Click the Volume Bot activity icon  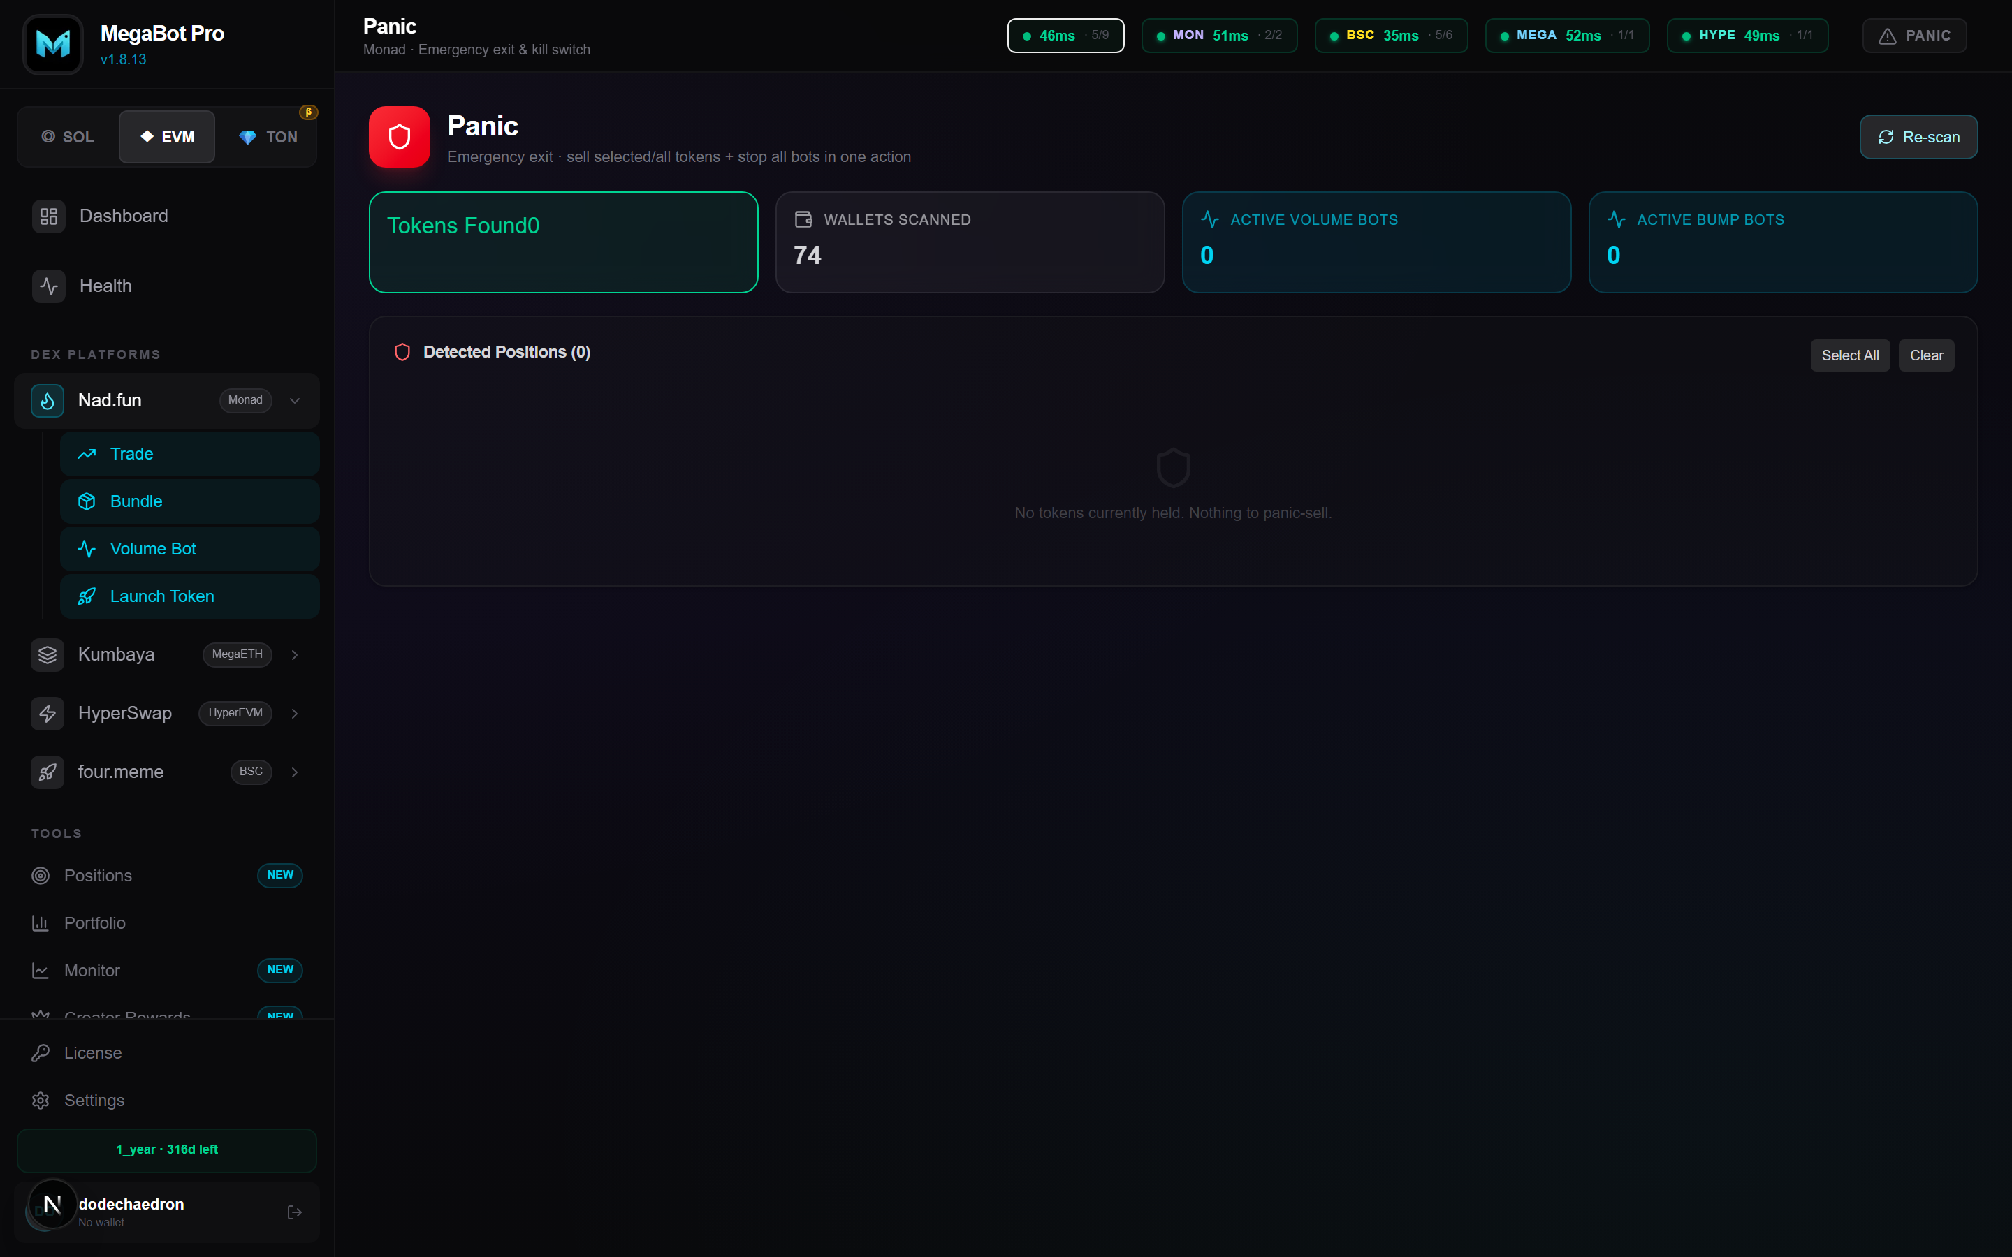tap(87, 549)
